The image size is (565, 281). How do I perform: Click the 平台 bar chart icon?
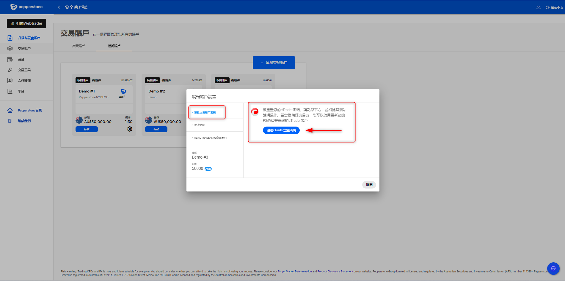(x=10, y=91)
